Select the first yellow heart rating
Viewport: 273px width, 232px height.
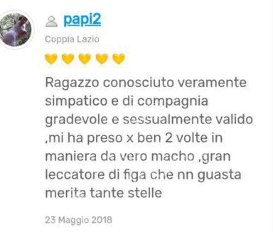(x=51, y=59)
